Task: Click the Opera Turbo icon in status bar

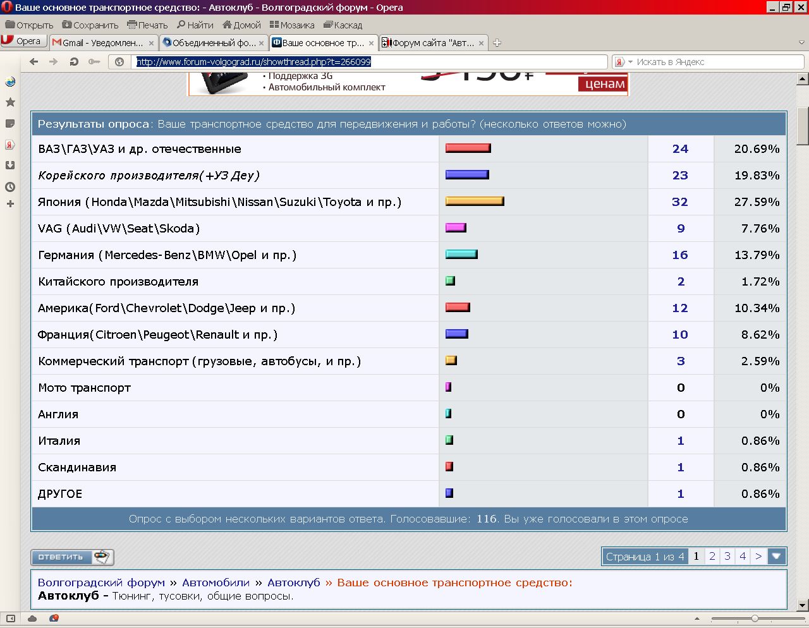Action: (x=54, y=619)
